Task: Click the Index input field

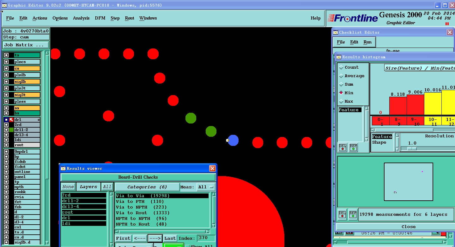Action: click(206, 238)
